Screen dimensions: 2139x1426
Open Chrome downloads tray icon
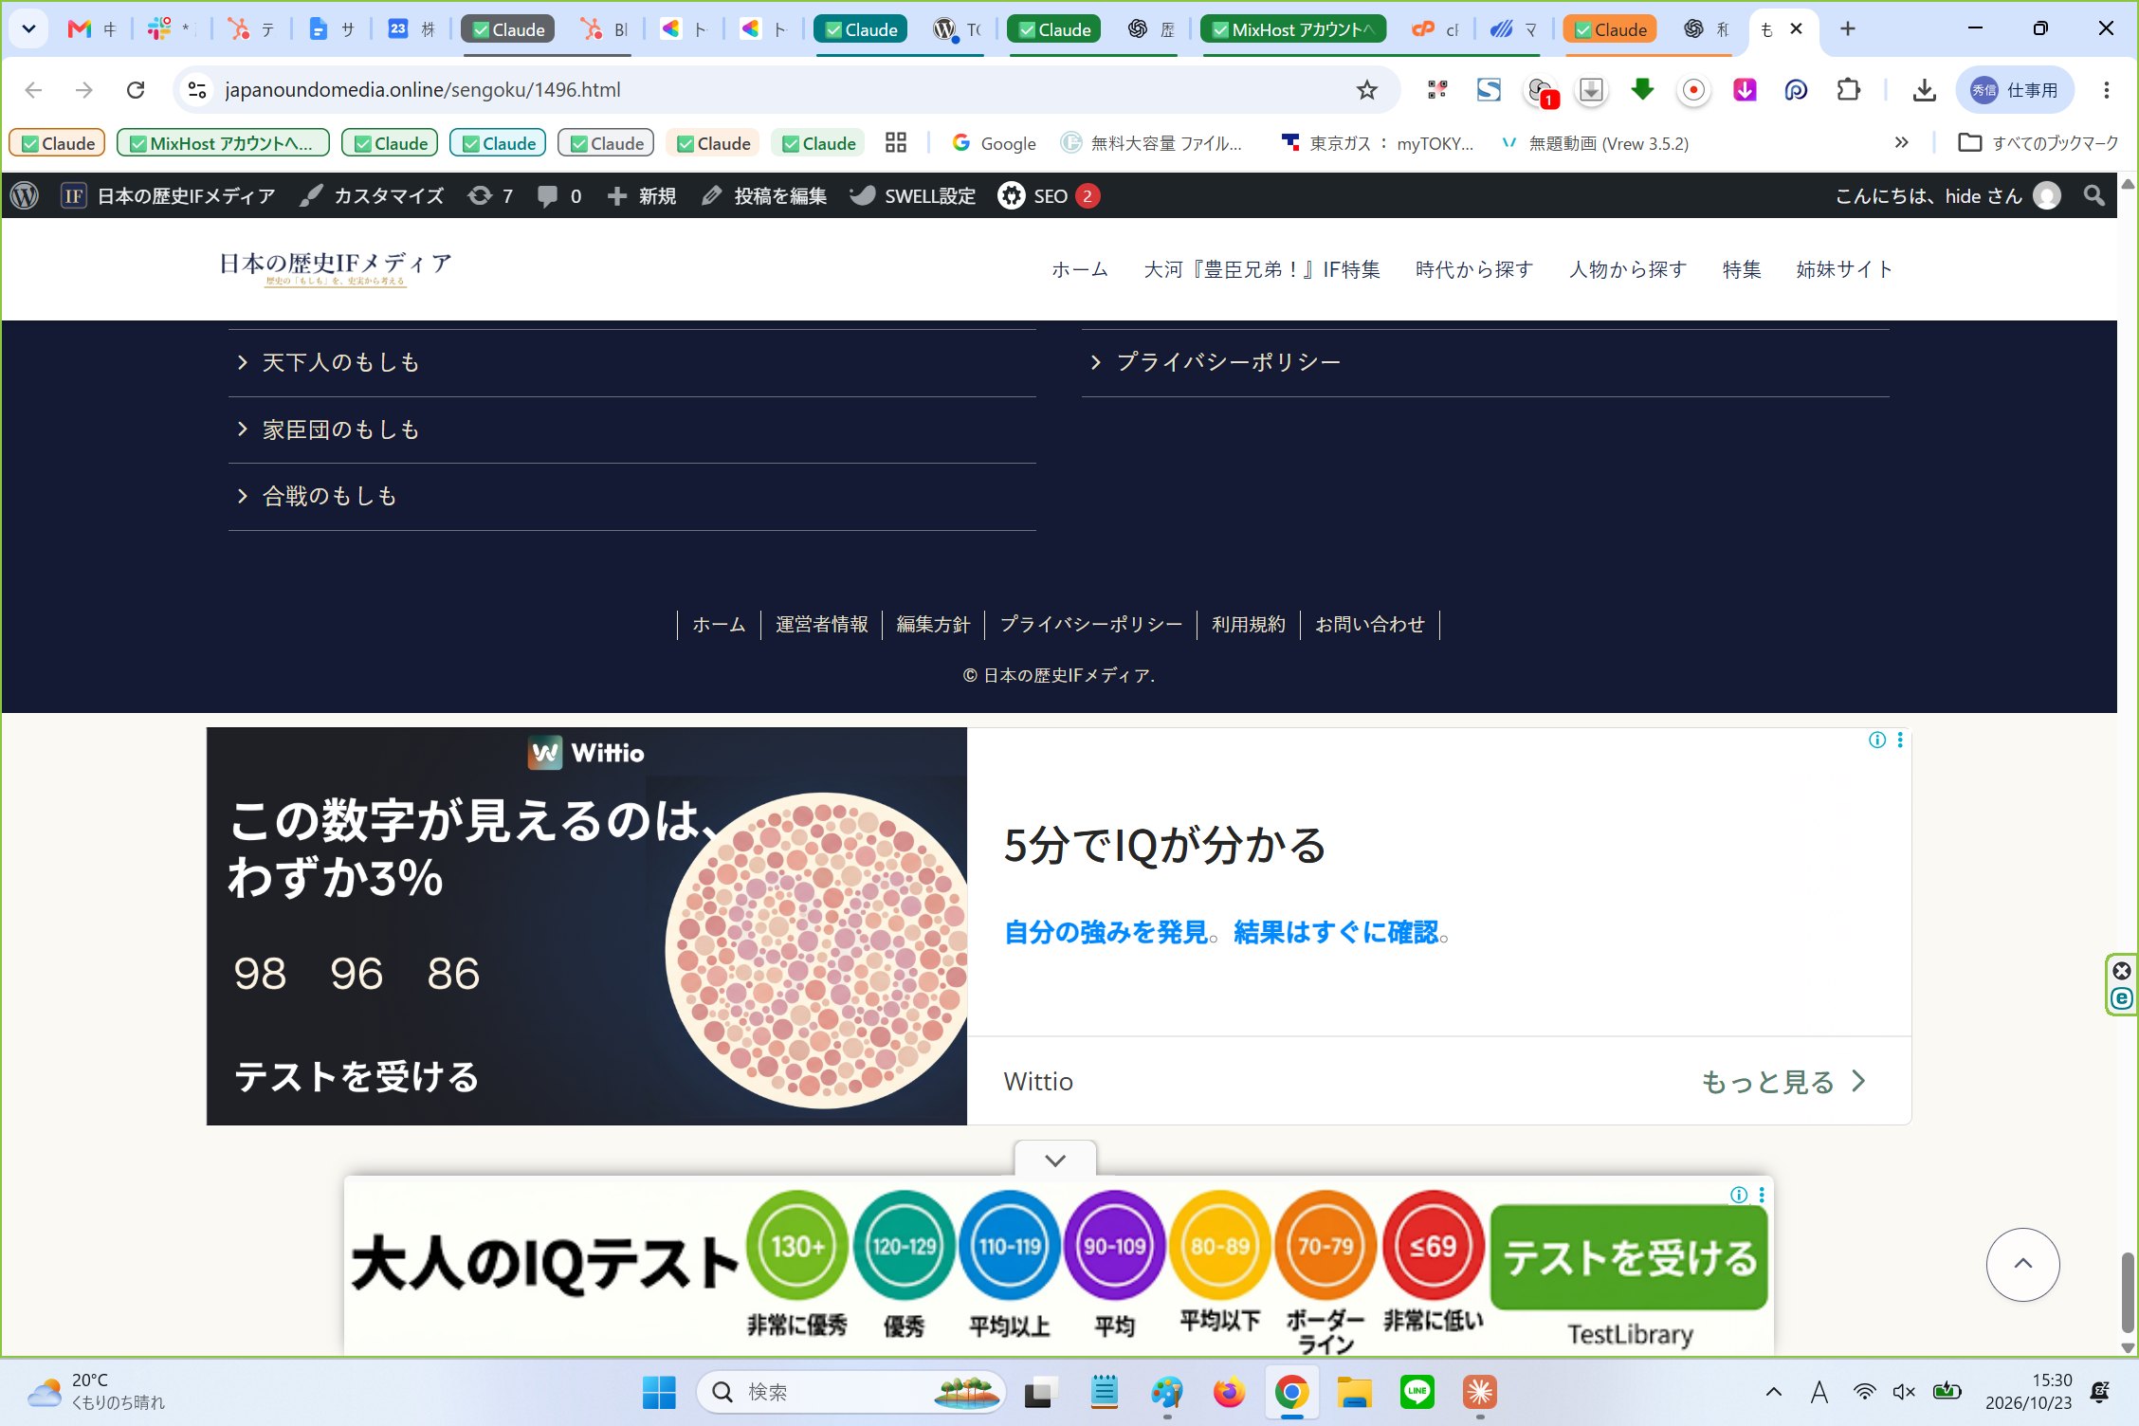(x=1924, y=90)
